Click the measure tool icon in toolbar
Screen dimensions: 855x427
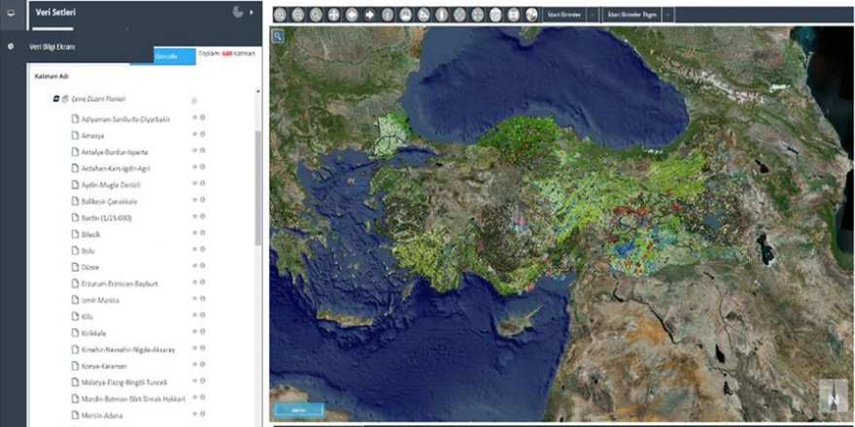coord(424,16)
